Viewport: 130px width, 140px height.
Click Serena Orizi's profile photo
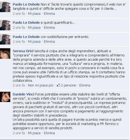click(5, 54)
